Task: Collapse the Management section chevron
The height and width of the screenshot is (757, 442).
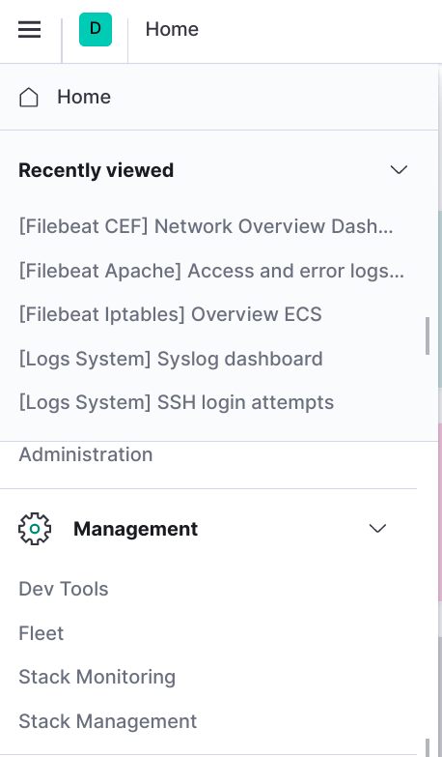Action: pos(377,529)
